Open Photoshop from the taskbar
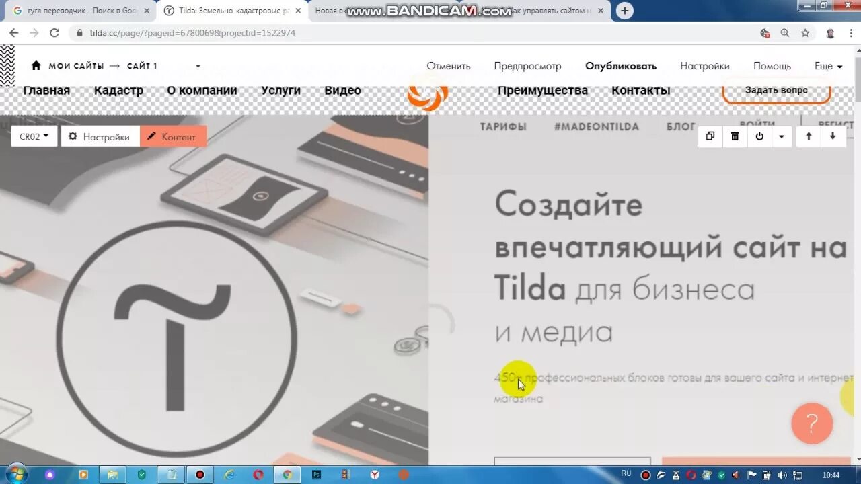The image size is (861, 484). [316, 475]
